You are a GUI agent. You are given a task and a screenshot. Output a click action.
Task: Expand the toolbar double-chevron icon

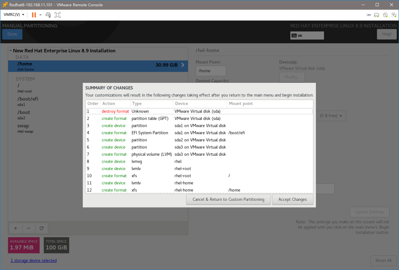(x=368, y=15)
